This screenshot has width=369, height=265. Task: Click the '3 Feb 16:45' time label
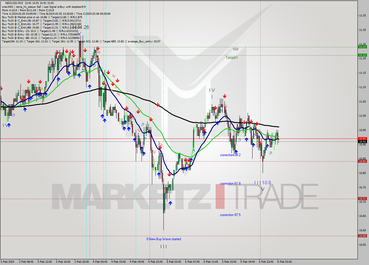(63, 262)
